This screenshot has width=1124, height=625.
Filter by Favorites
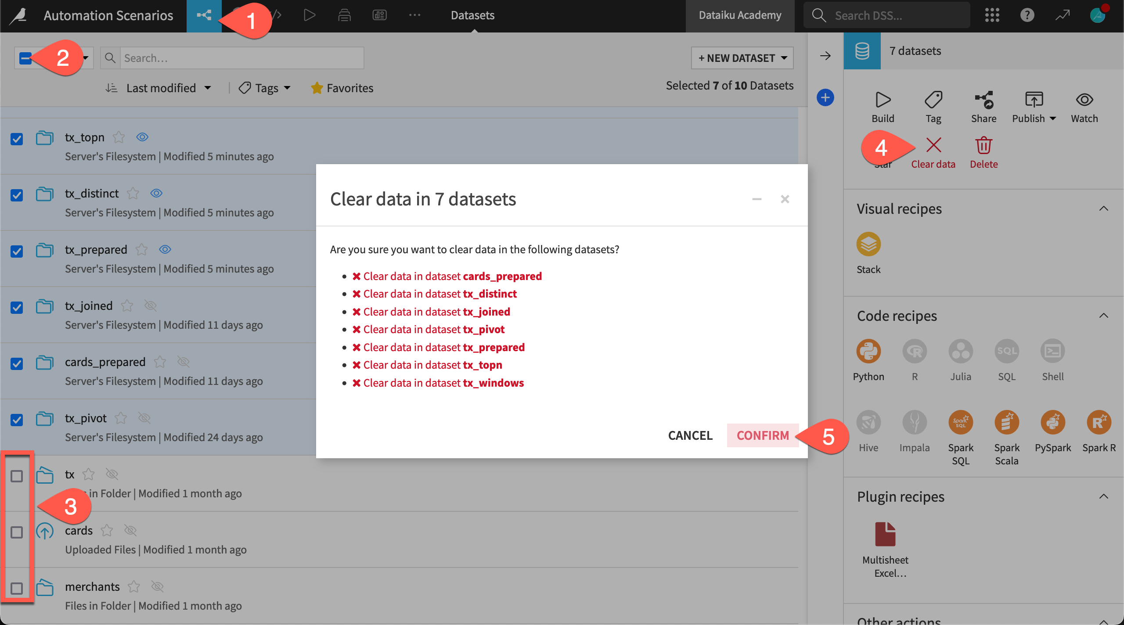(x=342, y=88)
